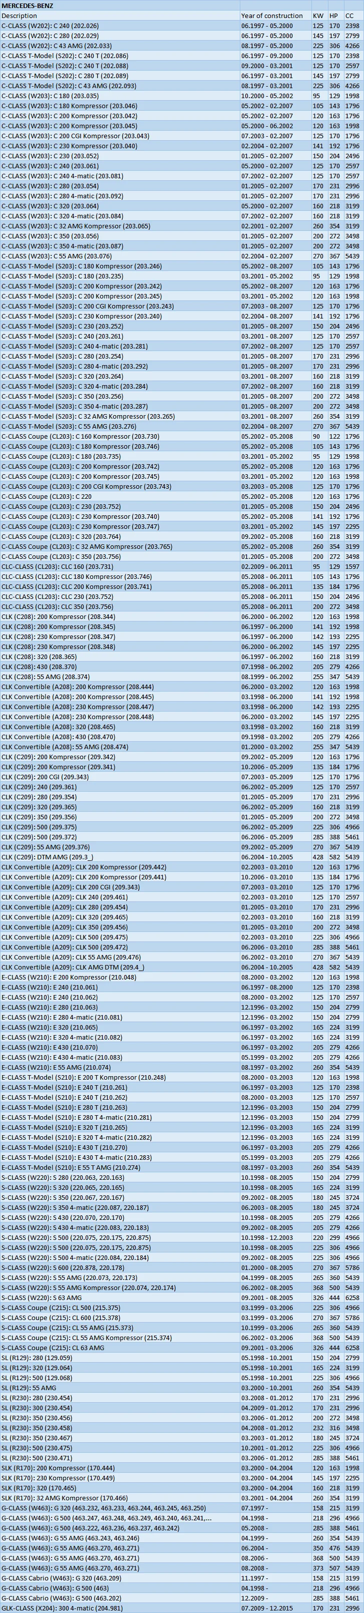
Task: Select row CLK Convertible CLK AMG DTM (209.4_)
Action: pyautogui.click(x=182, y=967)
